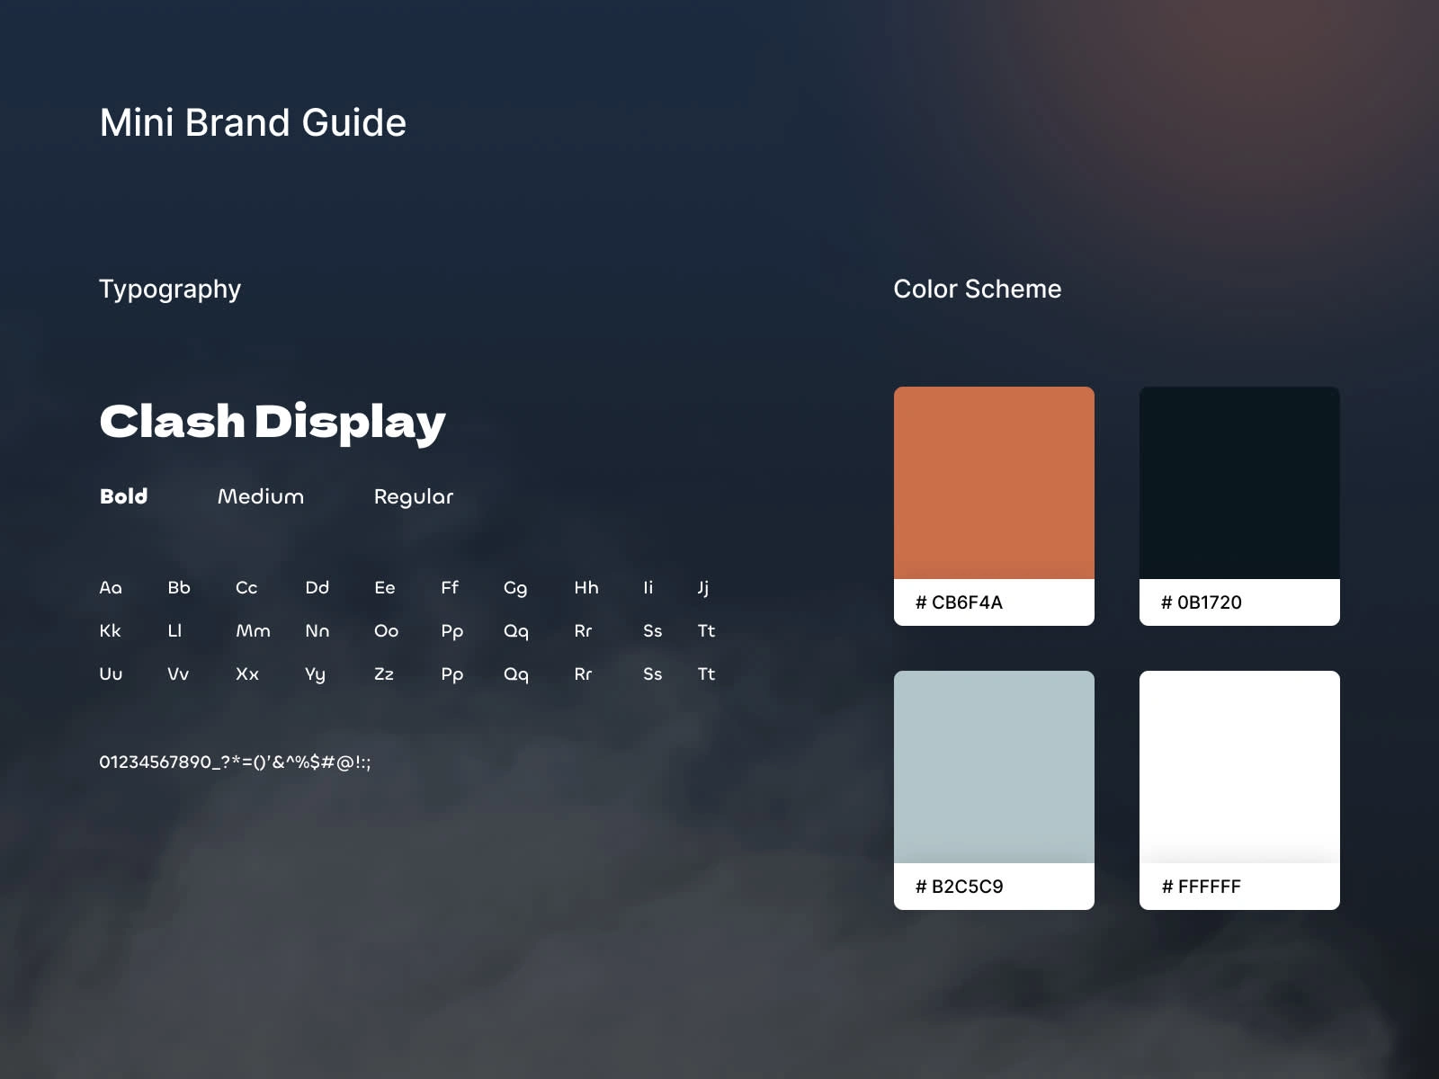Click the Mm glyph sample

coord(253,630)
